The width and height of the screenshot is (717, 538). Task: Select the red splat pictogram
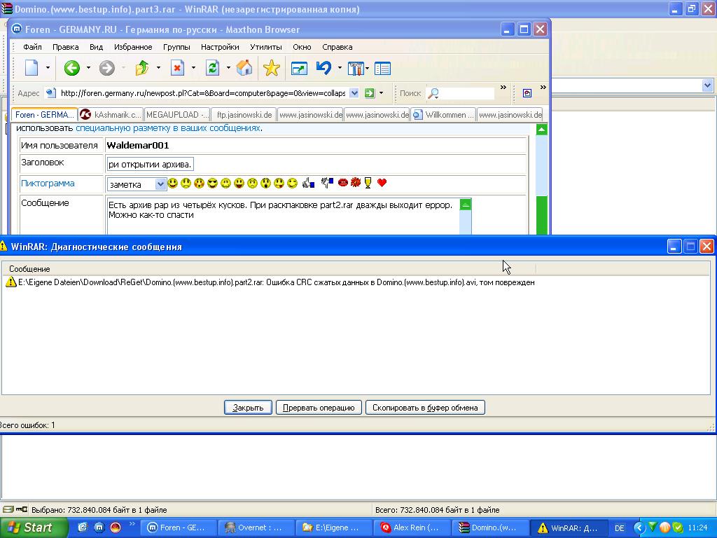click(x=355, y=183)
